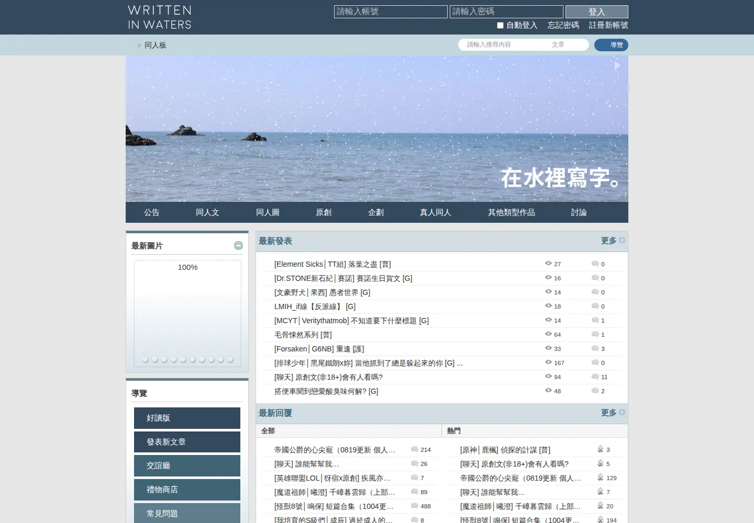
Task: Open the 同人圖 menu
Action: (x=268, y=212)
